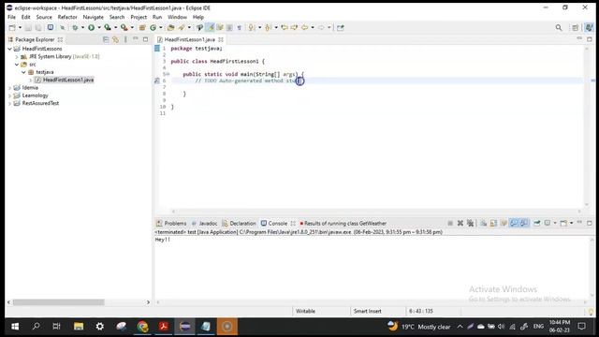Open the Back navigation history dropdown arrow

point(313,27)
